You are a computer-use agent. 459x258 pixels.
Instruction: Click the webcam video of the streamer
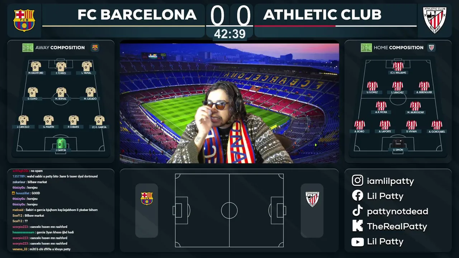tap(229, 103)
